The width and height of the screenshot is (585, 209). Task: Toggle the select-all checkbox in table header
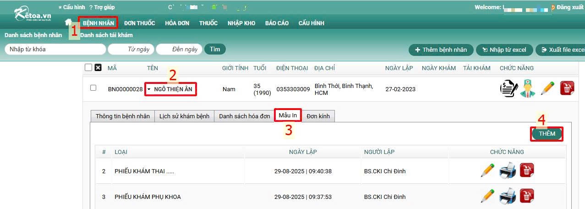click(88, 68)
